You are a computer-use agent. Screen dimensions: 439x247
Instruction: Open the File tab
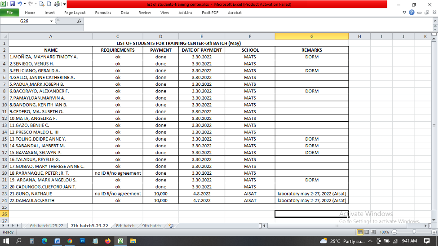coord(9,13)
